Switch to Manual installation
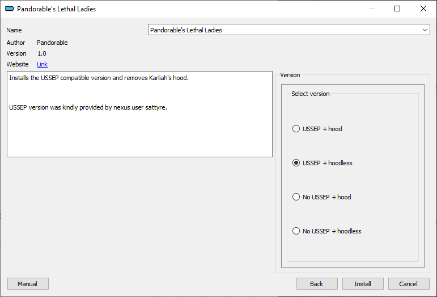 28,284
